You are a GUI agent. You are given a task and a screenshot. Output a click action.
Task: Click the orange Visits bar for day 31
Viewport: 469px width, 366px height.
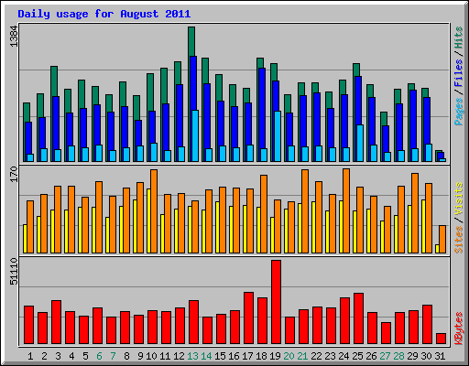tap(442, 239)
